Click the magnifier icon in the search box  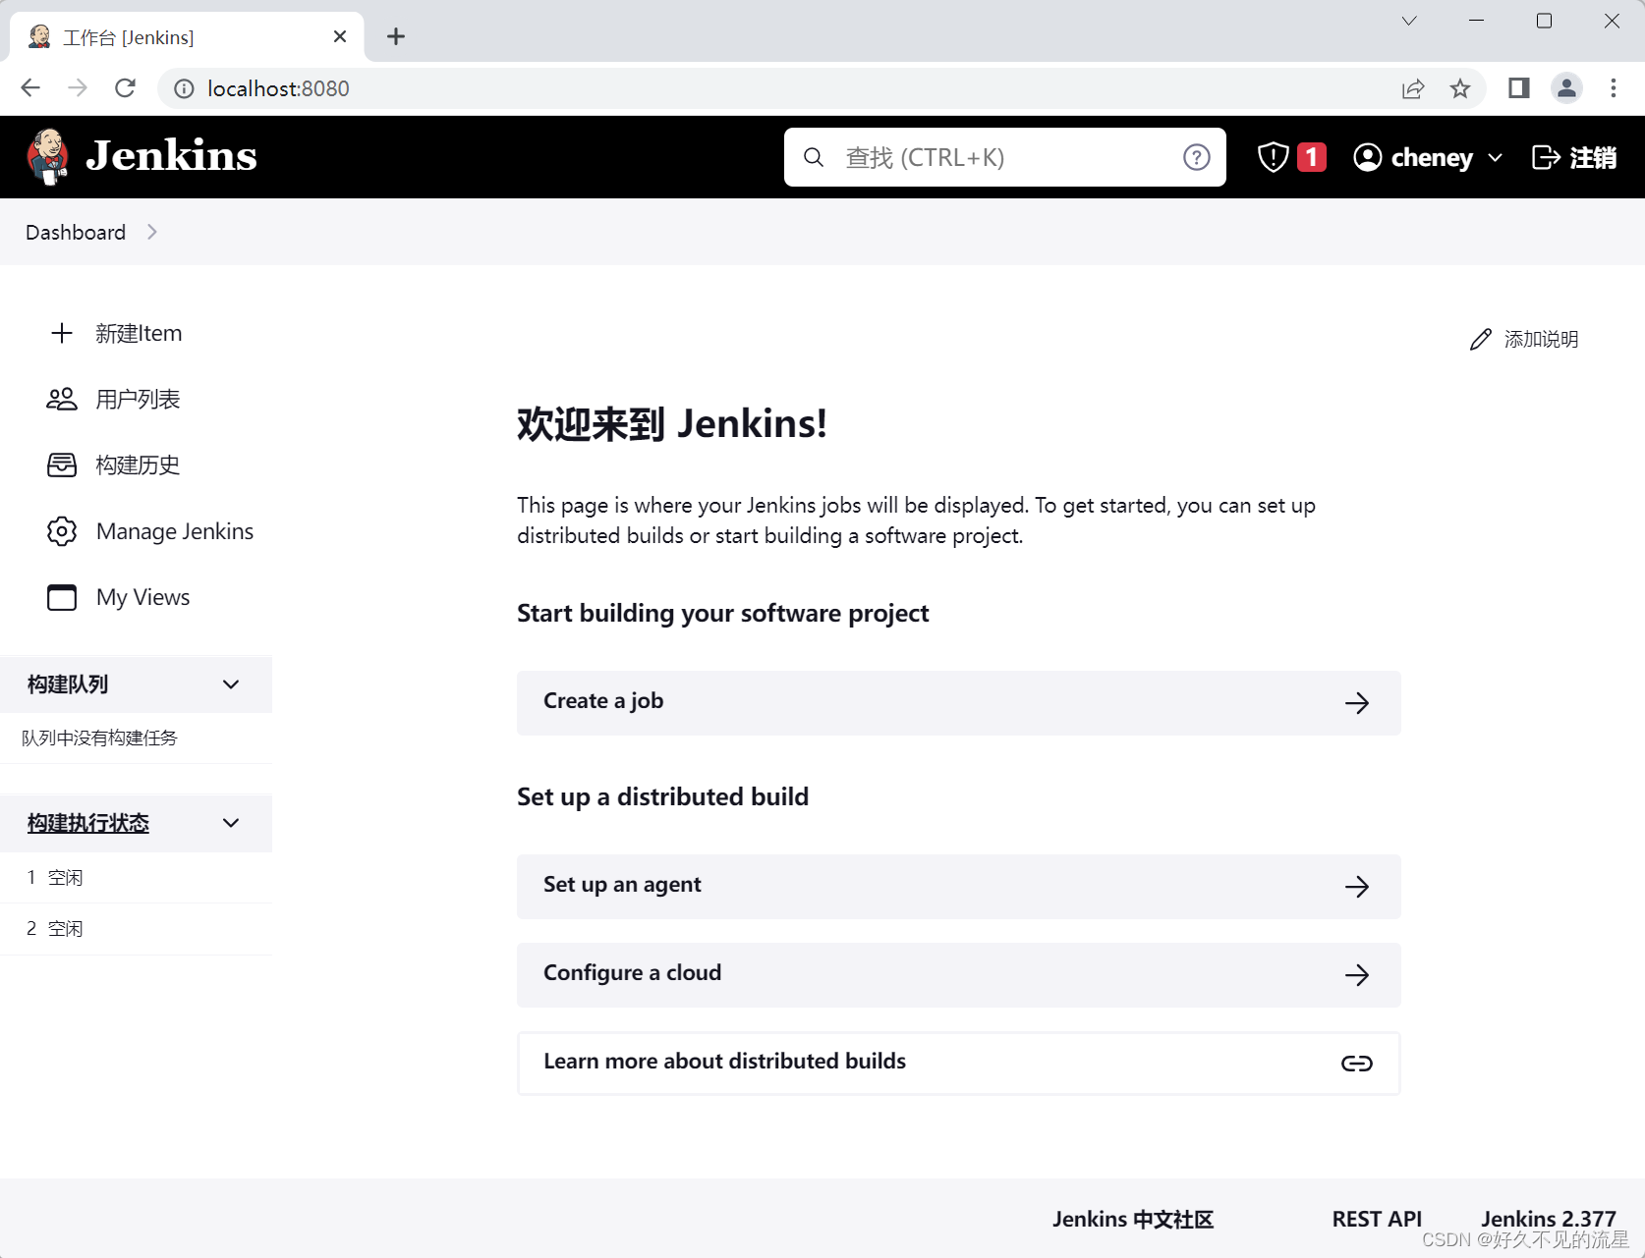click(813, 157)
